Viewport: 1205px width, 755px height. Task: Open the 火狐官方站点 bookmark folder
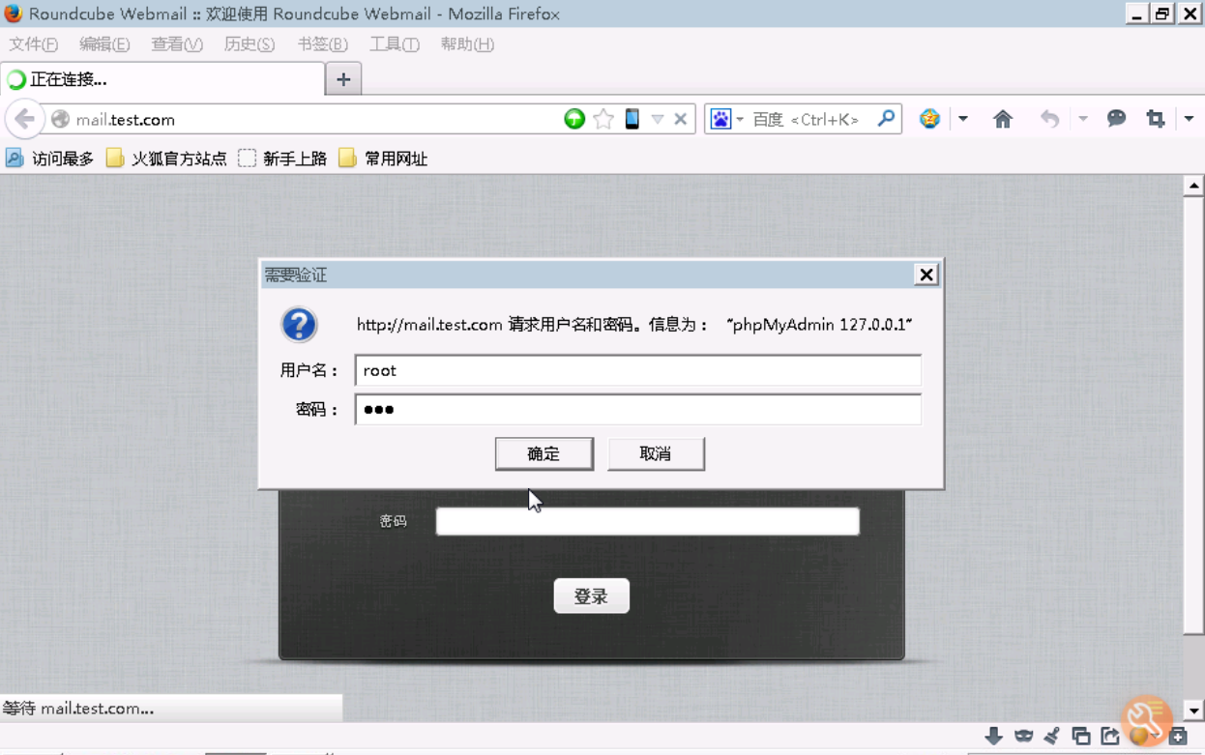[x=166, y=159]
